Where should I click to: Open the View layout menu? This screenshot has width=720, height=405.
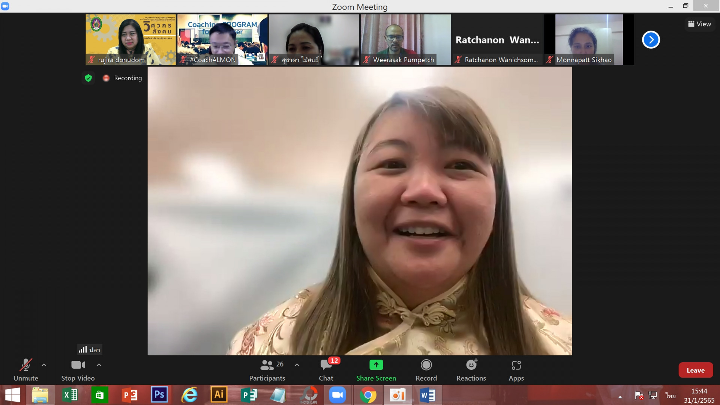[700, 24]
